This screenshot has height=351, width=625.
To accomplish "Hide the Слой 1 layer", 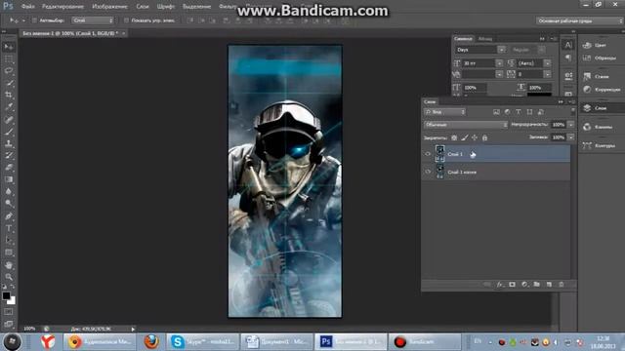I will 428,154.
